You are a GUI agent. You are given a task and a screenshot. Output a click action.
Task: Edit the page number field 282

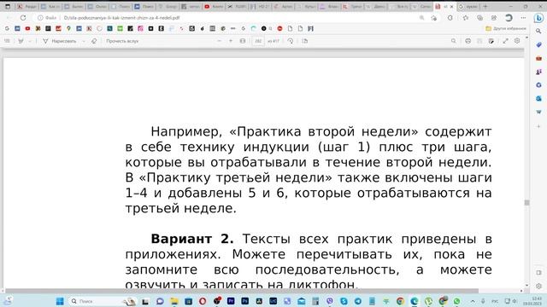pyautogui.click(x=258, y=41)
